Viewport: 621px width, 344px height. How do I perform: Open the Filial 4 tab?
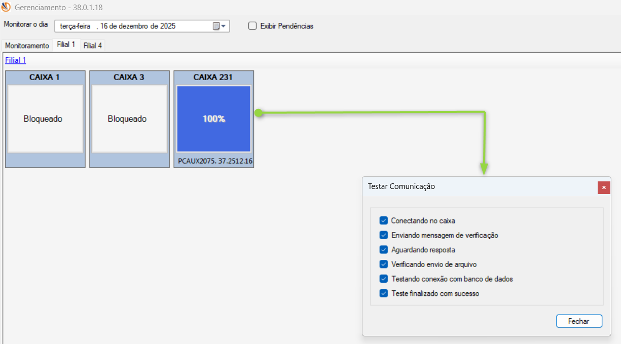pyautogui.click(x=93, y=46)
